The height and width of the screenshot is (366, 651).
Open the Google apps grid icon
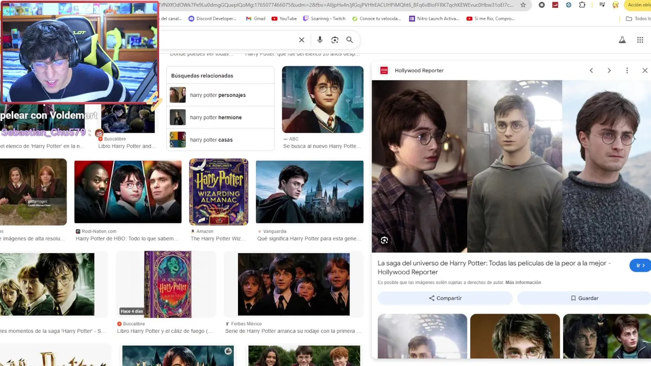(x=640, y=40)
